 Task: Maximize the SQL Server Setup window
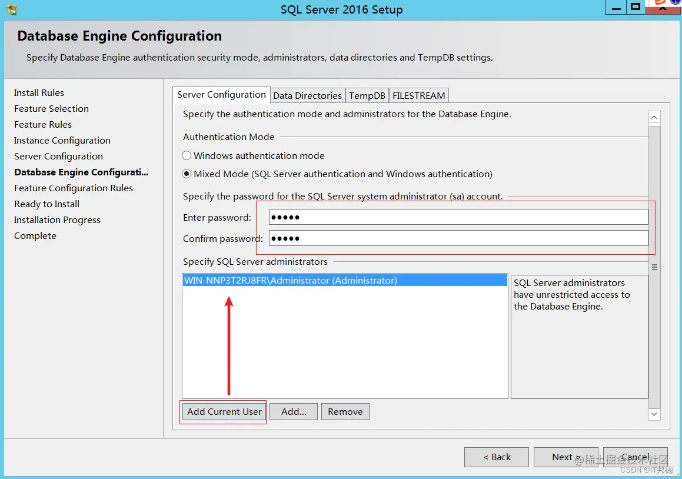[636, 8]
